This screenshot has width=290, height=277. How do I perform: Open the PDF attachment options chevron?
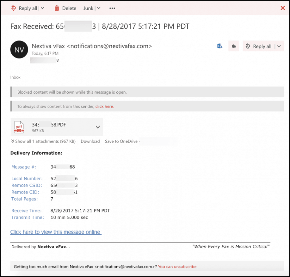coord(98,127)
